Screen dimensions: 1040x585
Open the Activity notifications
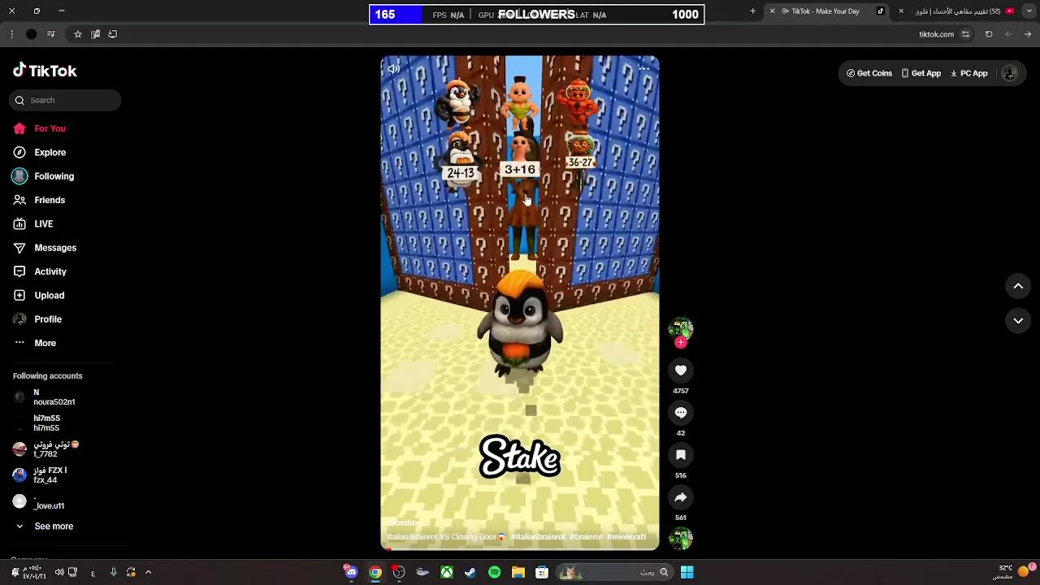[39, 271]
